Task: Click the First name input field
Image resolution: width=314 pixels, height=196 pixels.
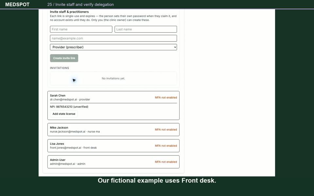Action: (x=81, y=29)
